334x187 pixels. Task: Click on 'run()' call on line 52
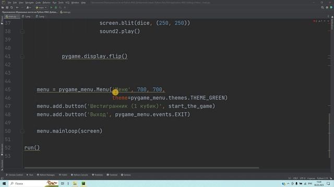coord(32,148)
